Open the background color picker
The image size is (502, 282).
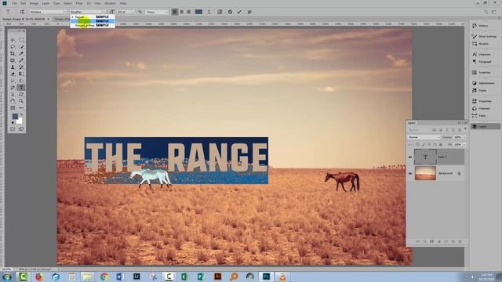pyautogui.click(x=20, y=121)
